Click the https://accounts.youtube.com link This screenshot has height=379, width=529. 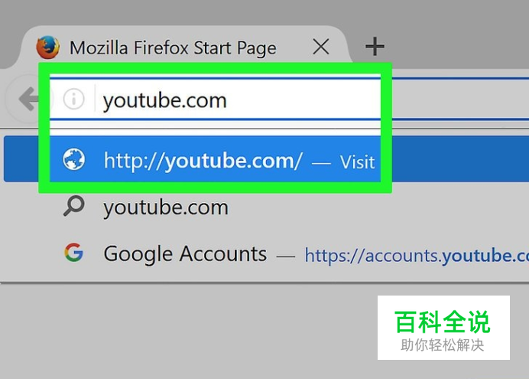tap(417, 256)
